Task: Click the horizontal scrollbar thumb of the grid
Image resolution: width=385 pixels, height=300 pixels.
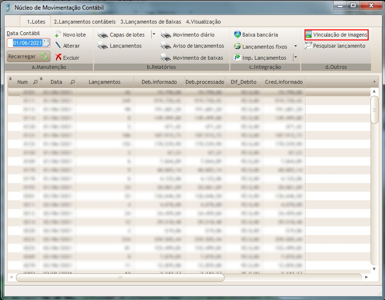Action: pyautogui.click(x=120, y=277)
